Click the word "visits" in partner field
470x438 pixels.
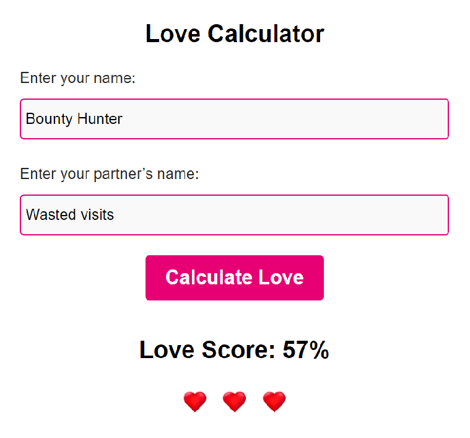coord(97,215)
